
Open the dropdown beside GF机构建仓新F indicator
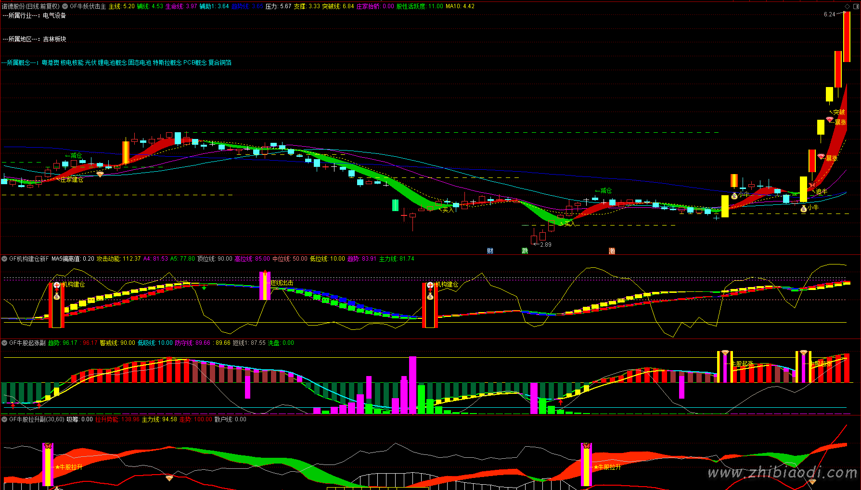[4, 259]
